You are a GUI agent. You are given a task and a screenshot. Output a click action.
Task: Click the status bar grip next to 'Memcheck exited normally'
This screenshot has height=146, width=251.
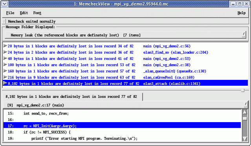(4, 21)
